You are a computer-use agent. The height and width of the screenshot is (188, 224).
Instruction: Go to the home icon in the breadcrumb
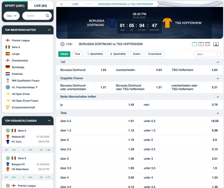[x=61, y=4]
